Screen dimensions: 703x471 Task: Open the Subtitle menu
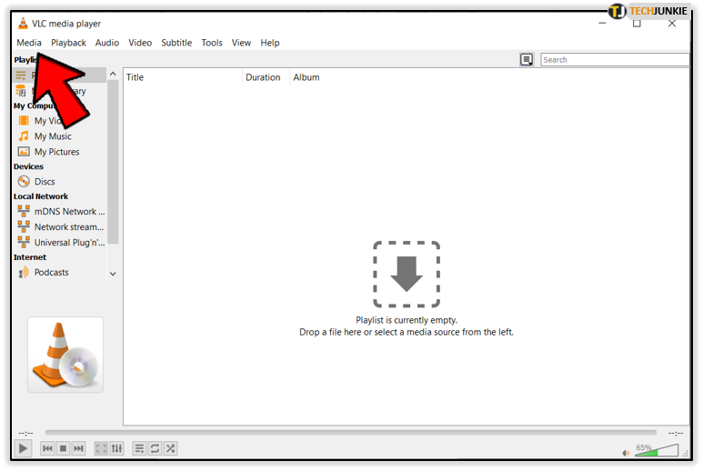point(176,43)
